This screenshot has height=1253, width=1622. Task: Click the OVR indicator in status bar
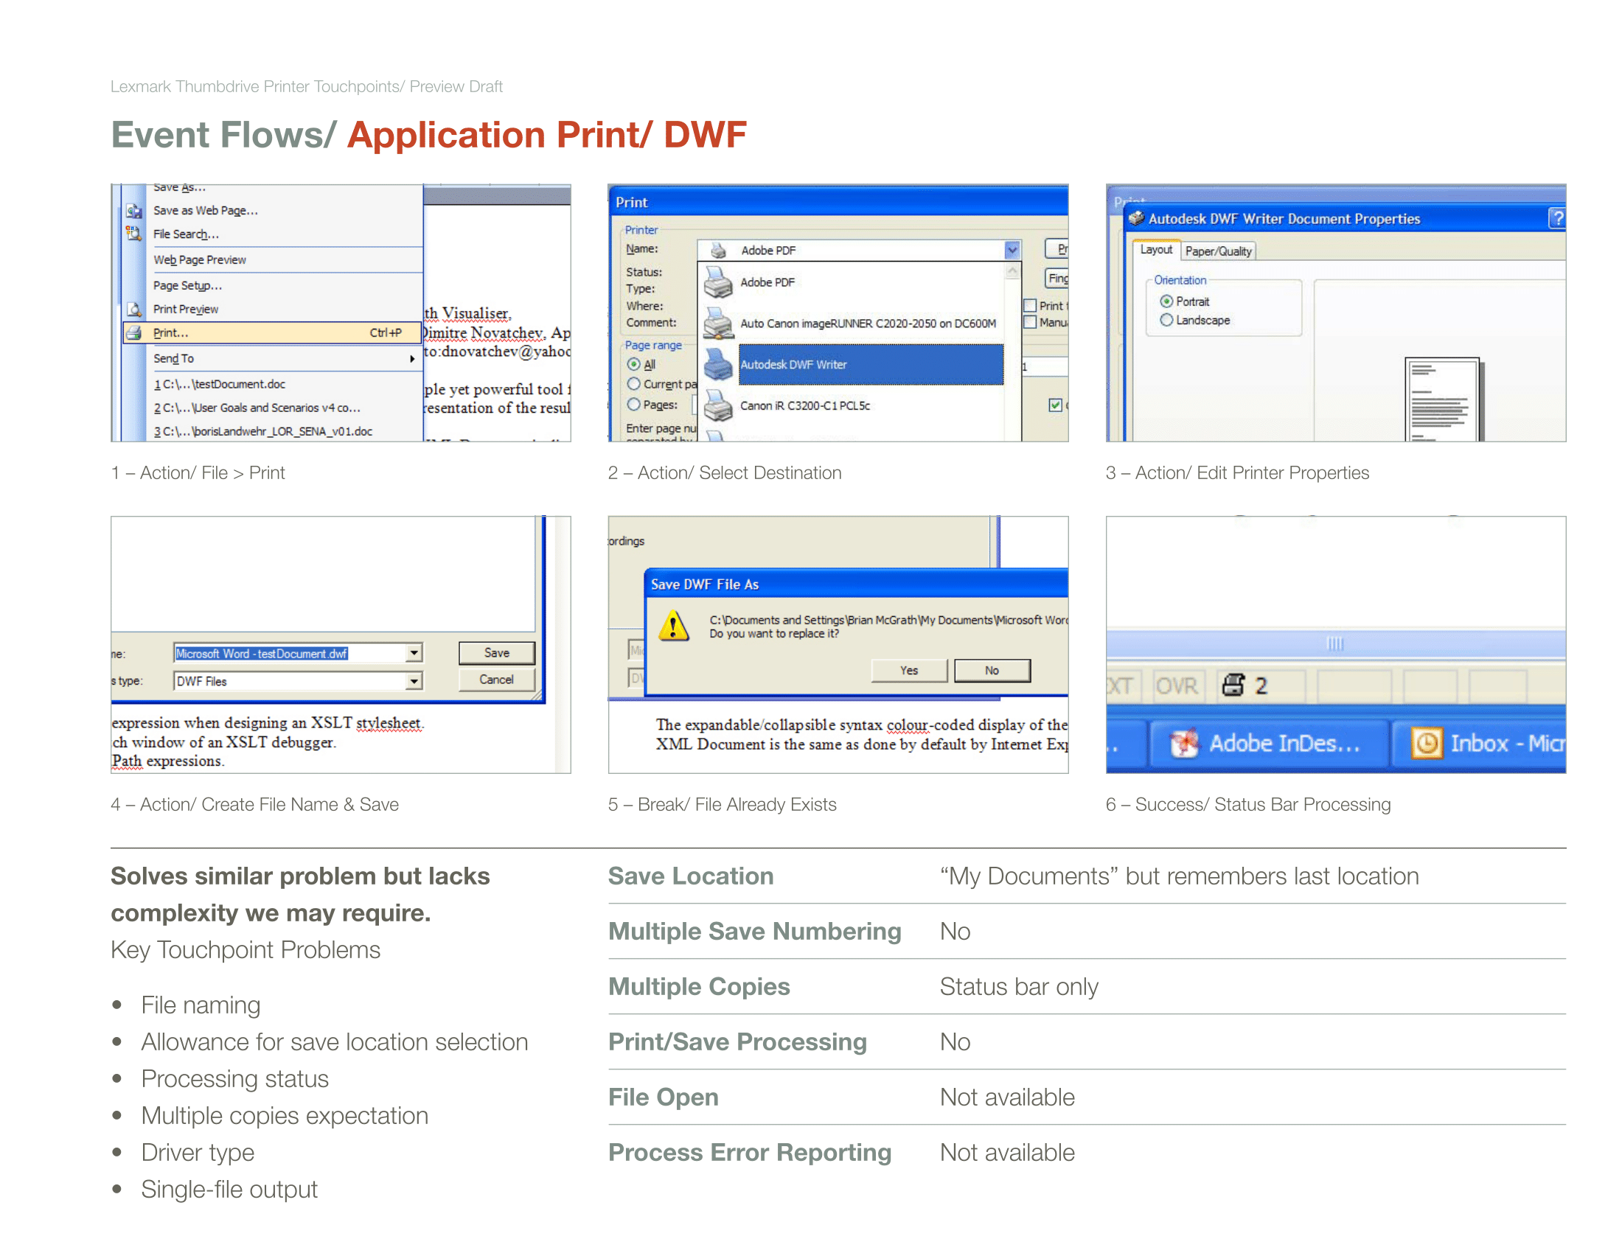tap(1177, 685)
